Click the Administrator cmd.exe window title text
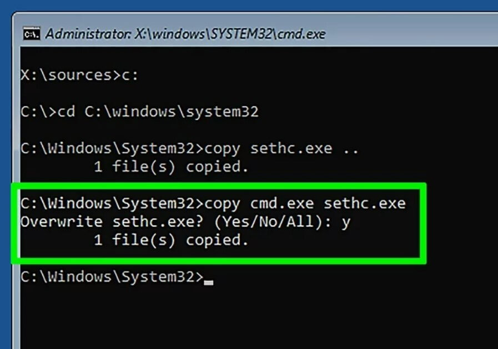 185,34
